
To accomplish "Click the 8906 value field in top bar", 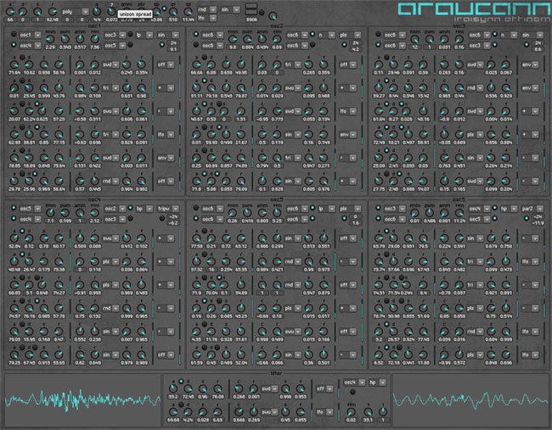I will point(251,18).
